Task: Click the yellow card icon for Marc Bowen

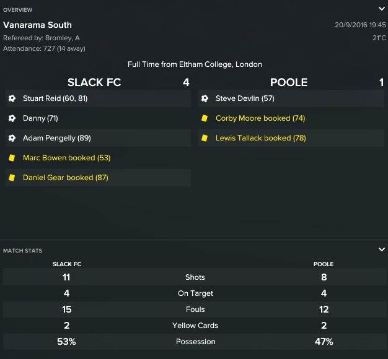Action: click(x=12, y=158)
